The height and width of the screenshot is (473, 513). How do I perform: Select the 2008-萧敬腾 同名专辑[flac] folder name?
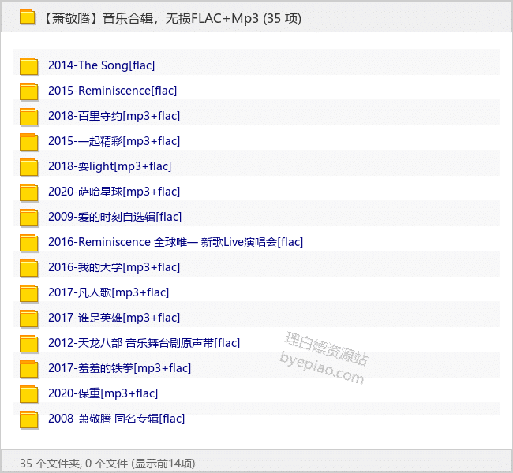tap(117, 419)
